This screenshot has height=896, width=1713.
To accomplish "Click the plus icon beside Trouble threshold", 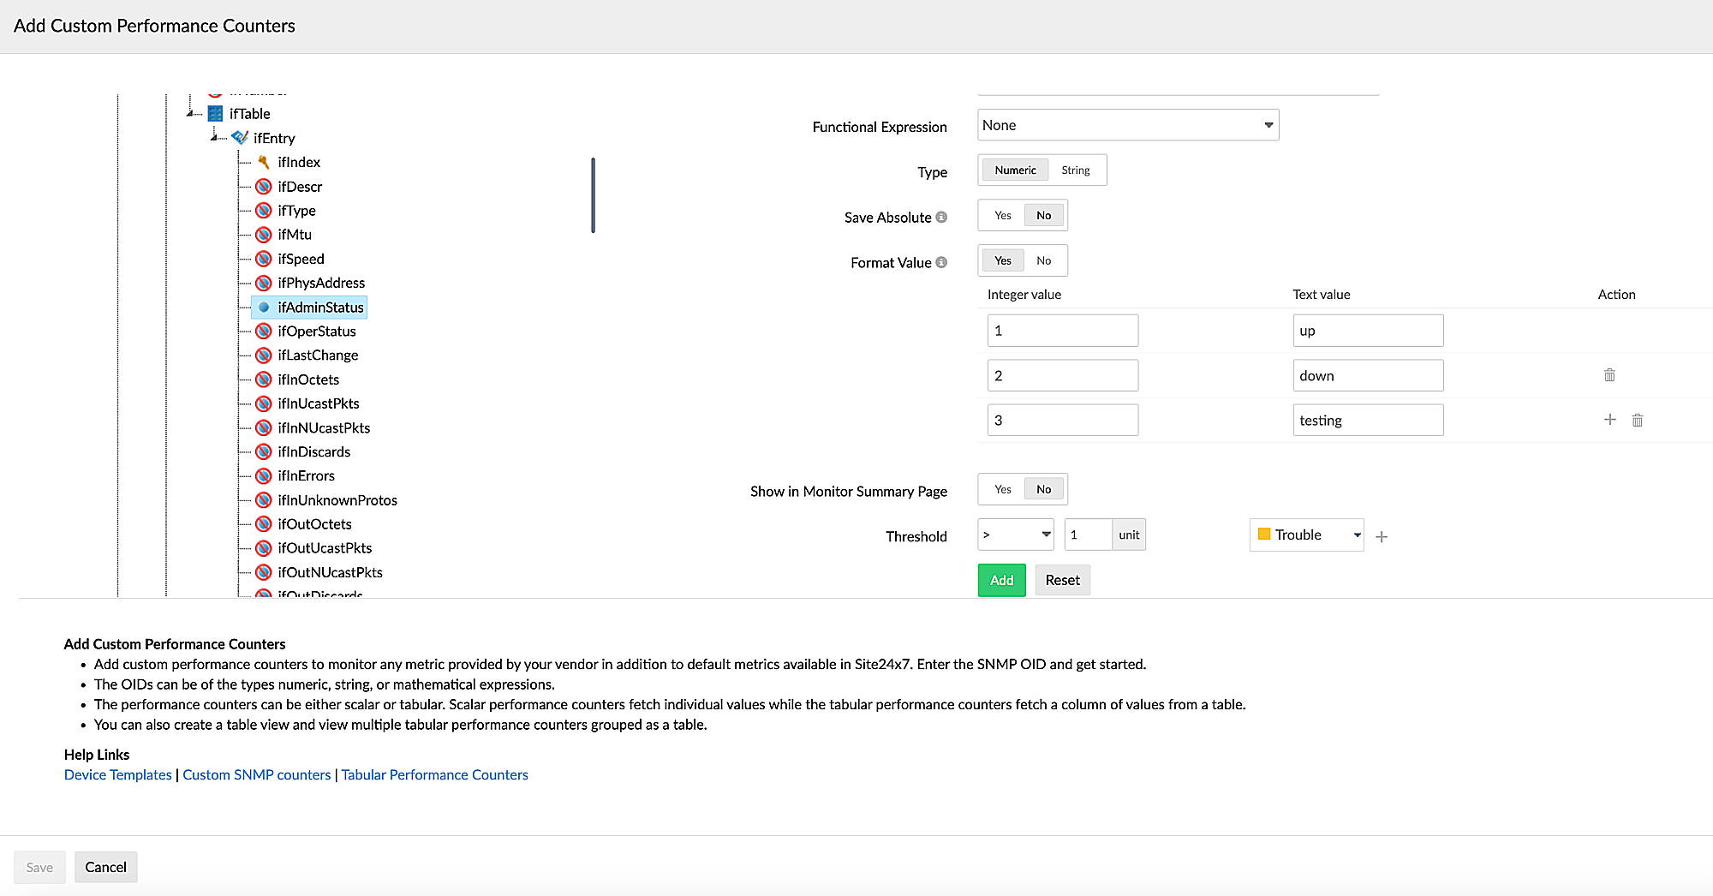I will [x=1381, y=537].
